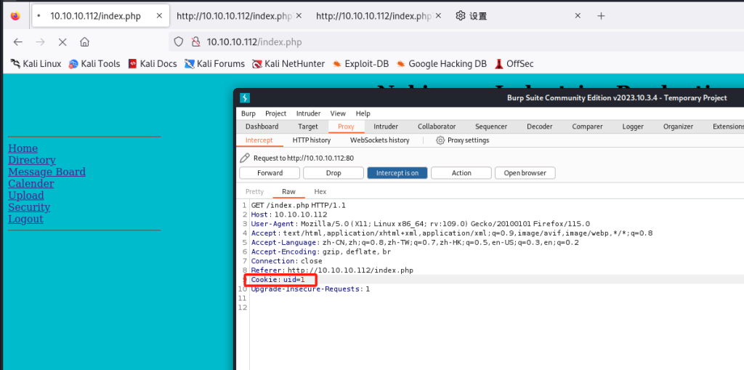Select the Intercept sub-tab
Image resolution: width=744 pixels, height=370 pixels.
[259, 140]
